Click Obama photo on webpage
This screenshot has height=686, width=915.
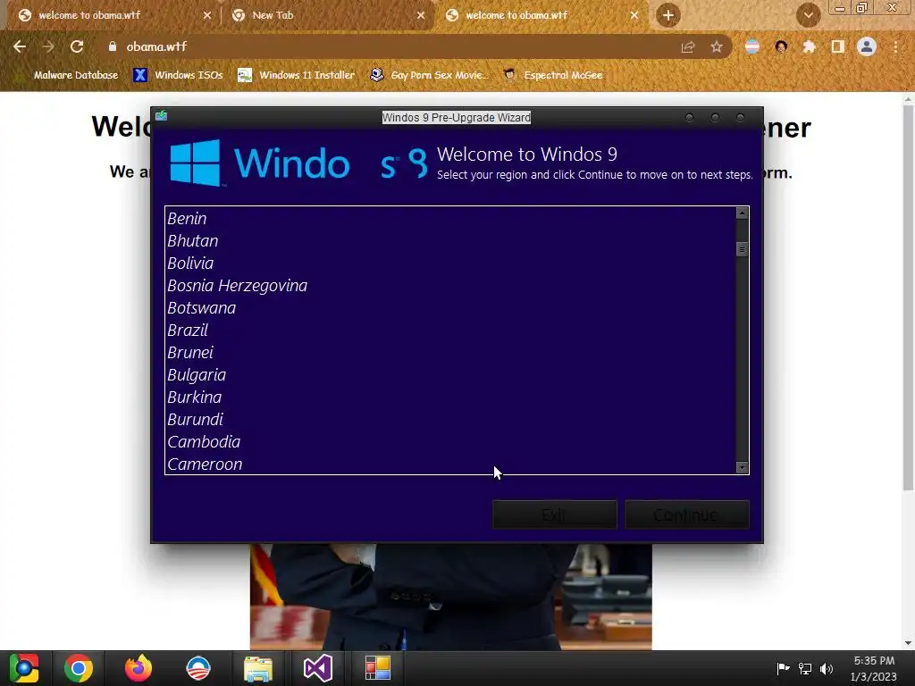point(450,596)
